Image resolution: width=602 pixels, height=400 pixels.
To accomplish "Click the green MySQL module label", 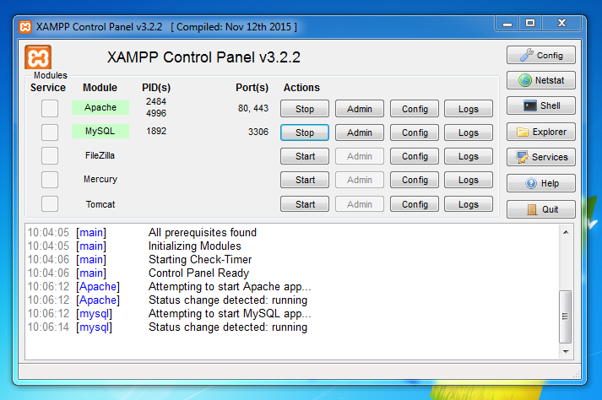I will [x=100, y=131].
